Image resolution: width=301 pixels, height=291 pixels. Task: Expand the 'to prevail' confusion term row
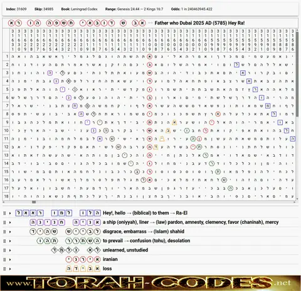coord(10,241)
